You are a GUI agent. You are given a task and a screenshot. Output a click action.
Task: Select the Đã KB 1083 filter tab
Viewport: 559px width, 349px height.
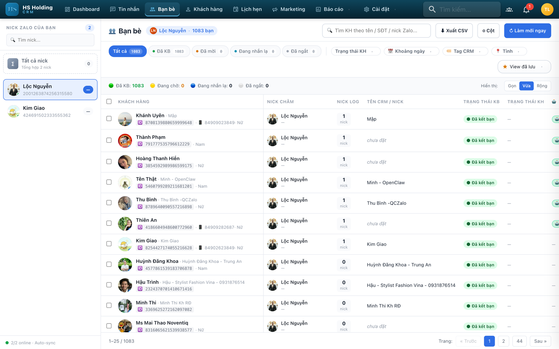tap(169, 51)
